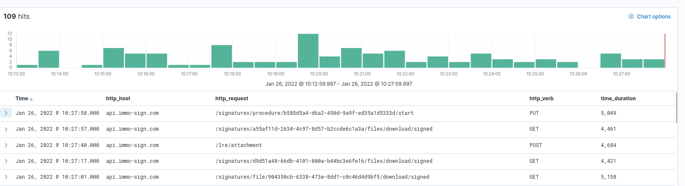This screenshot has width=685, height=186.
Task: Click the http_verb column header
Action: pos(542,99)
